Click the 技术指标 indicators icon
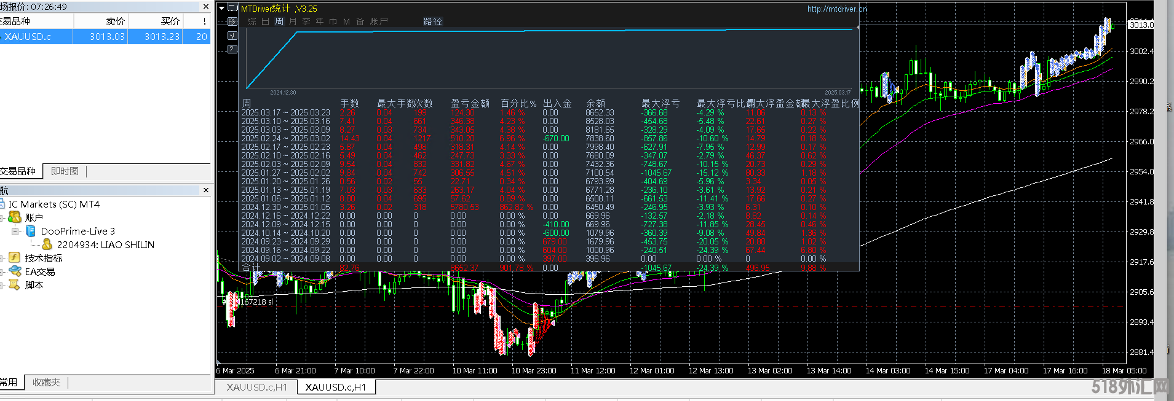 coord(15,258)
